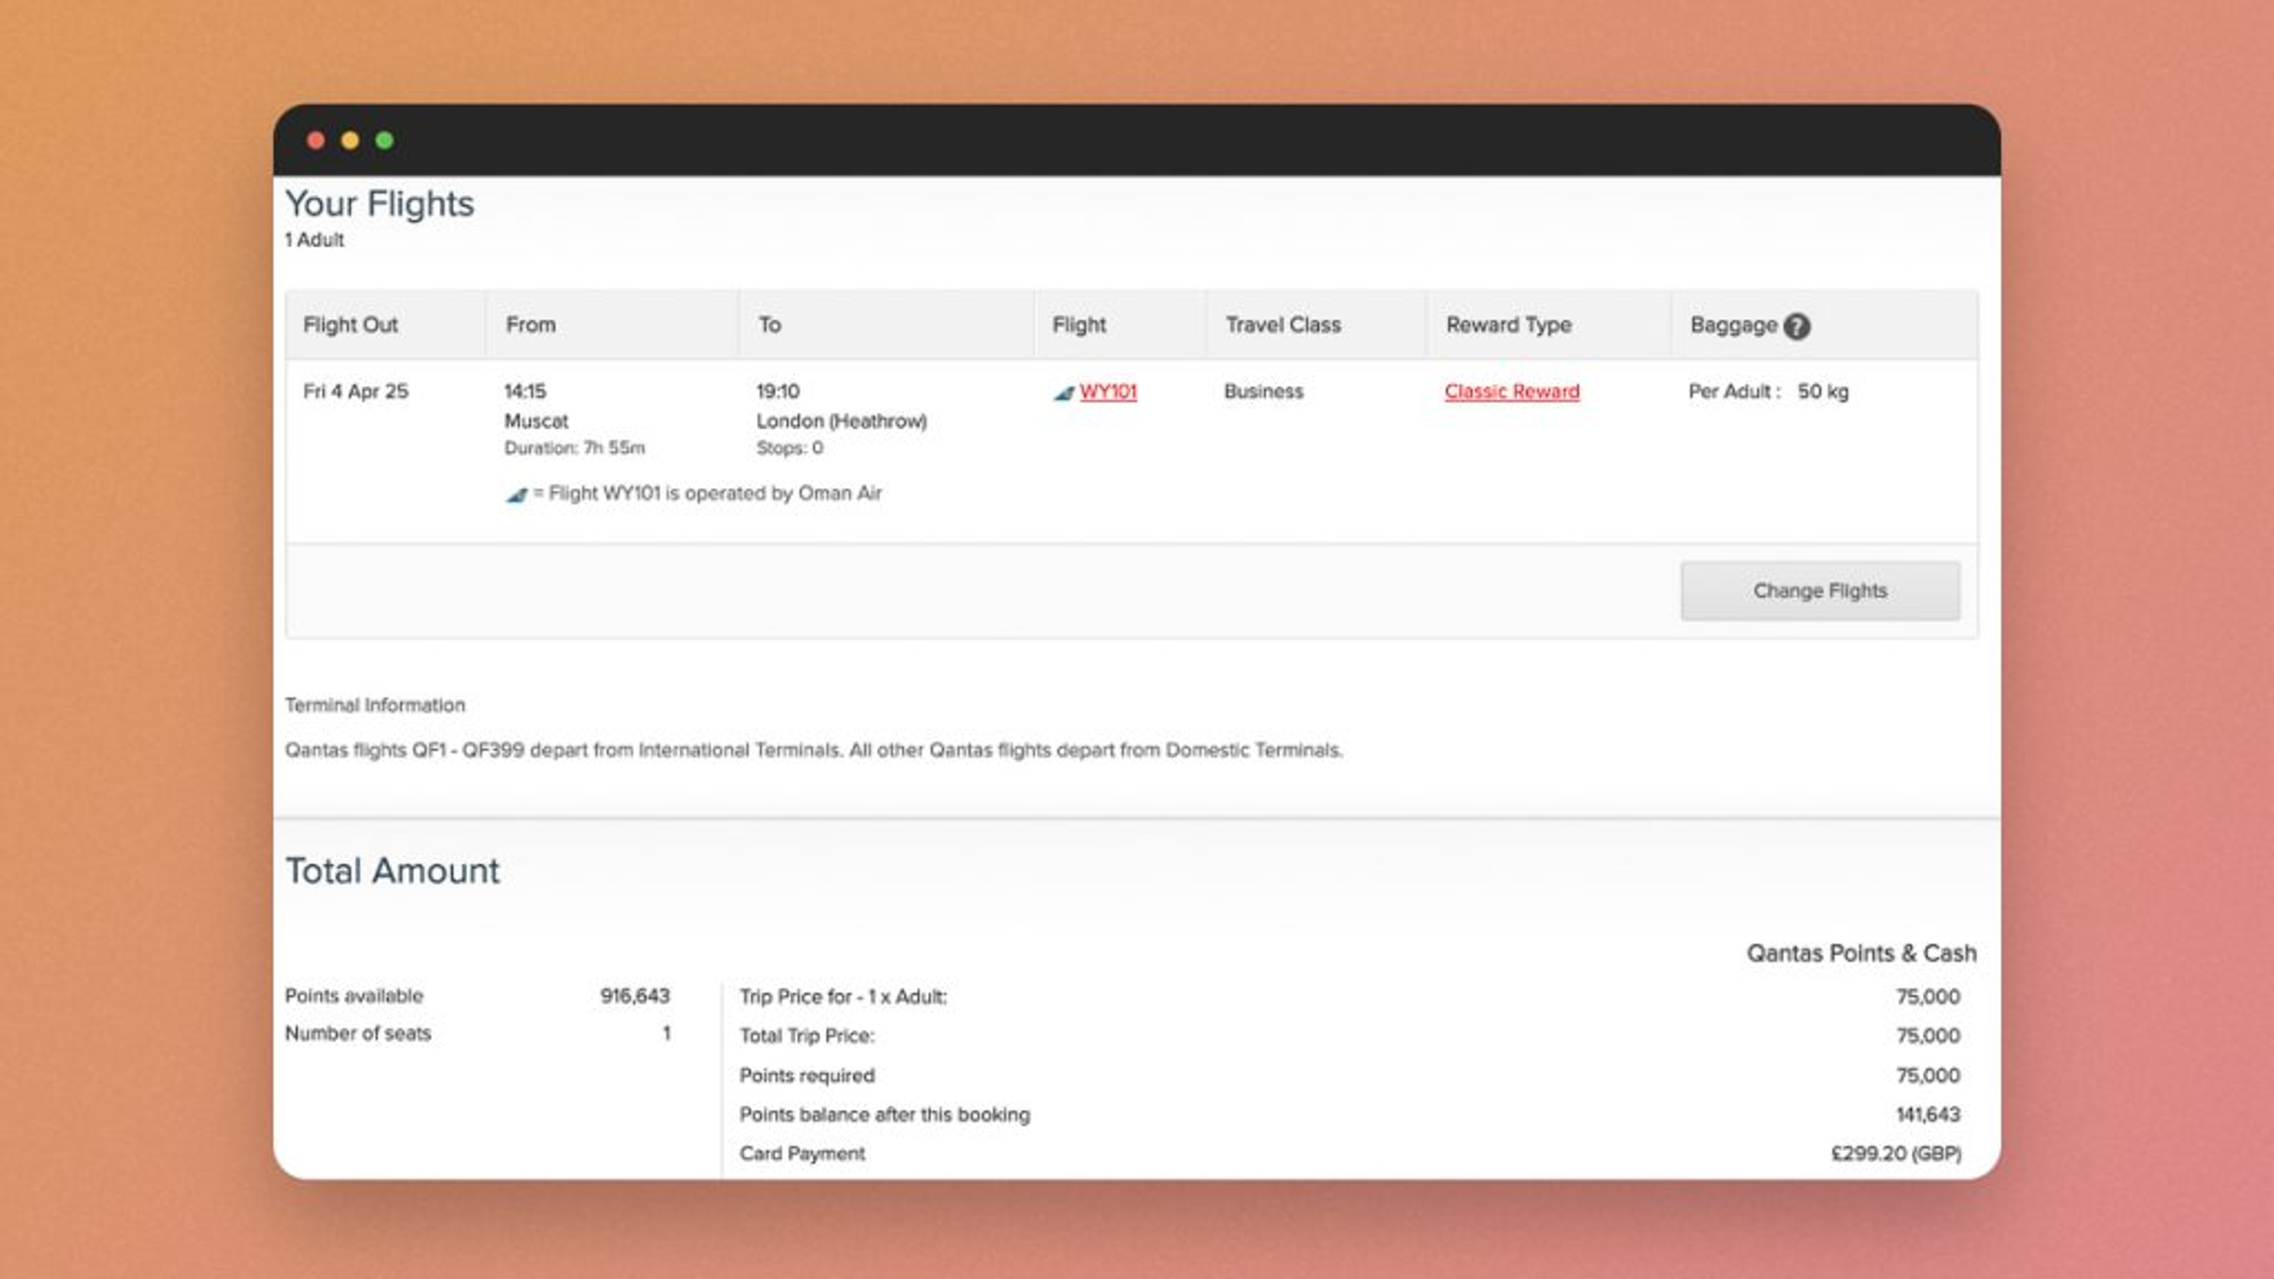Screen dimensions: 2274x1279
Task: Click the Oman Air tail icon beside WY101
Action: [x=1064, y=393]
